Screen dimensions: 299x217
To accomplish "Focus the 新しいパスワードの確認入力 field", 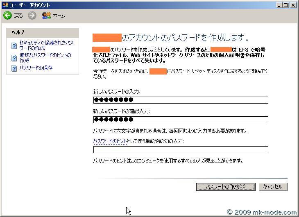I will [x=181, y=120].
